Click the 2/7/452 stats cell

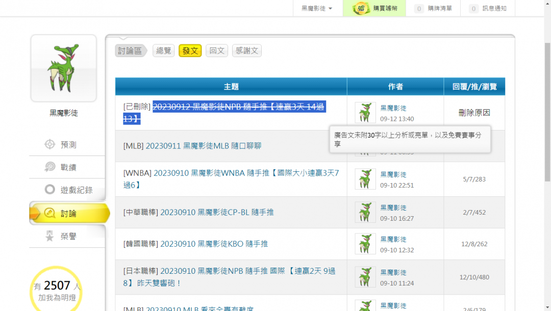point(474,213)
